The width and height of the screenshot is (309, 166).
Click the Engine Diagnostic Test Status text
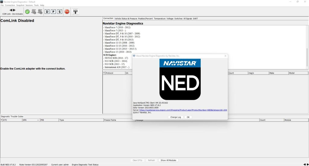85,164
